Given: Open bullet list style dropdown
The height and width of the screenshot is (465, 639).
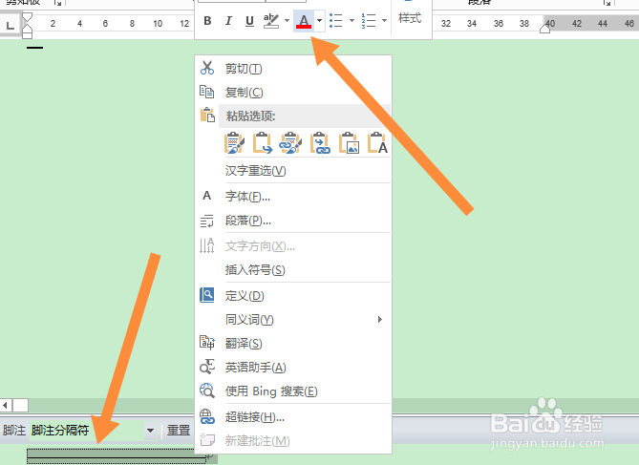Looking at the screenshot, I should pyautogui.click(x=351, y=20).
